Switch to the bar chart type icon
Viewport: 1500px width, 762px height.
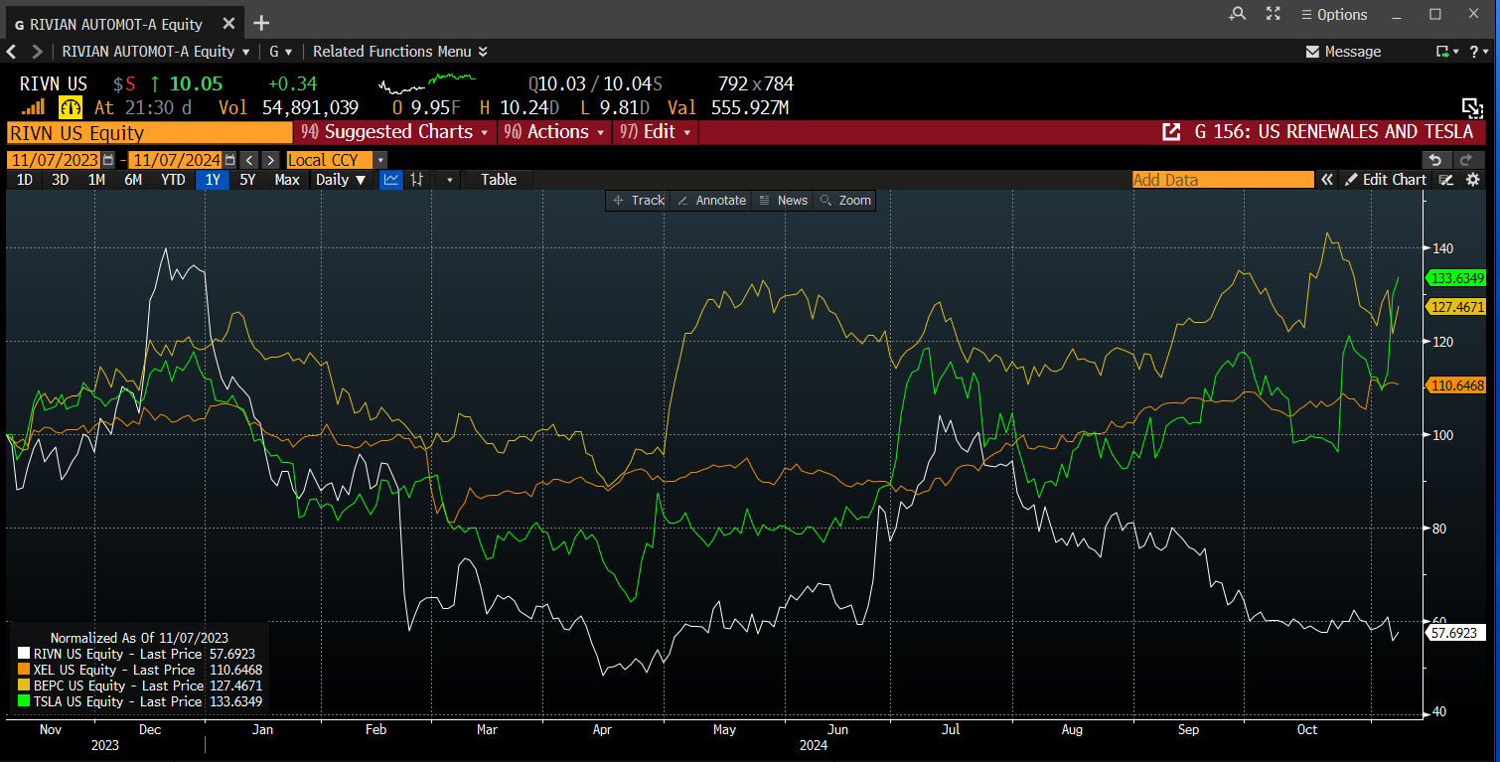point(418,180)
